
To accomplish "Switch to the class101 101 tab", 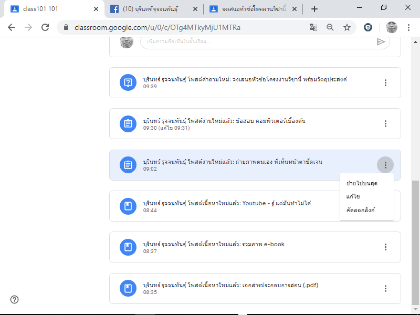I will pyautogui.click(x=53, y=9).
